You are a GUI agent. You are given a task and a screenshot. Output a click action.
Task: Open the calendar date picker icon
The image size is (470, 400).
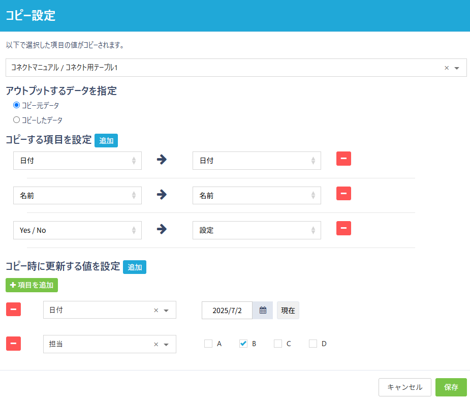[x=263, y=311]
